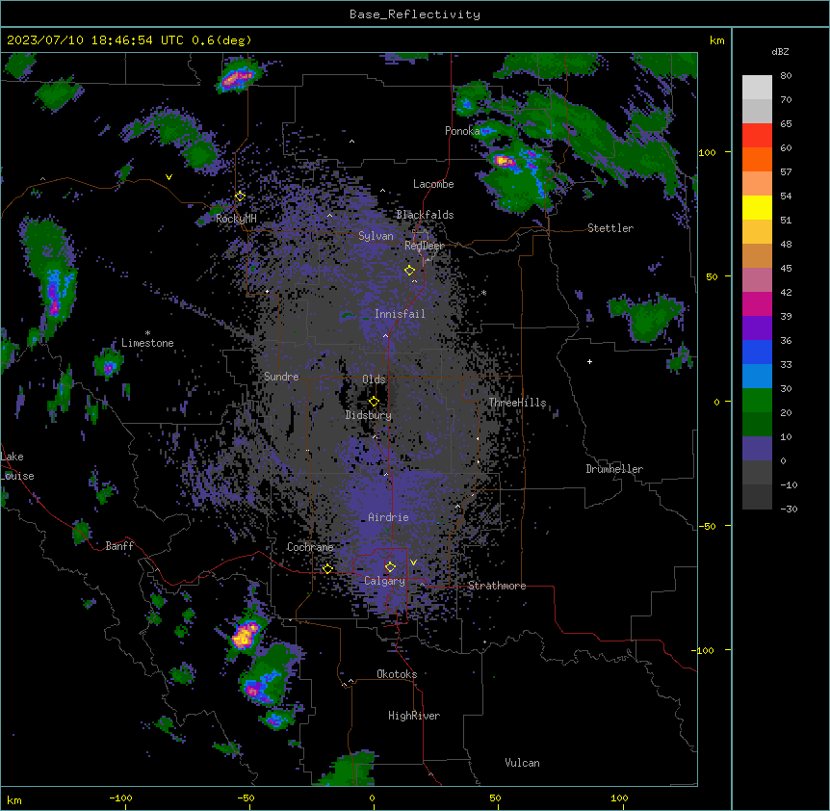830x811 pixels.
Task: Click the mauve 42-45 dBZ legend swatch
Action: (757, 280)
